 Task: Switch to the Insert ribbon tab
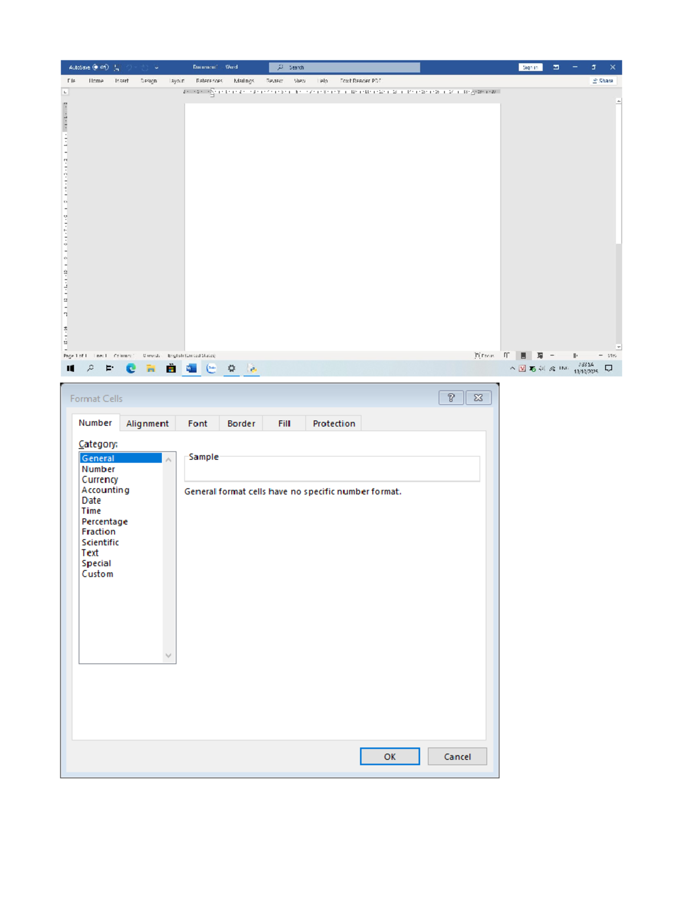[x=122, y=81]
